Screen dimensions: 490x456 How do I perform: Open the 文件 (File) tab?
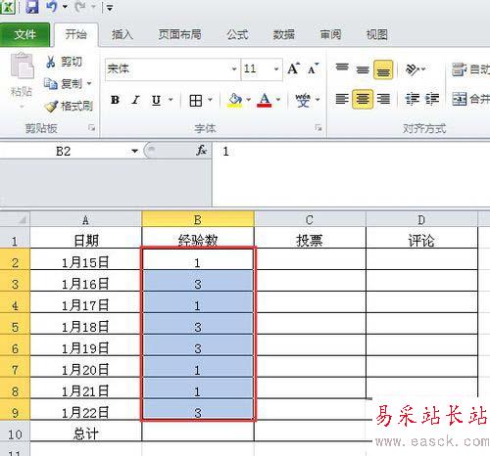(x=24, y=34)
